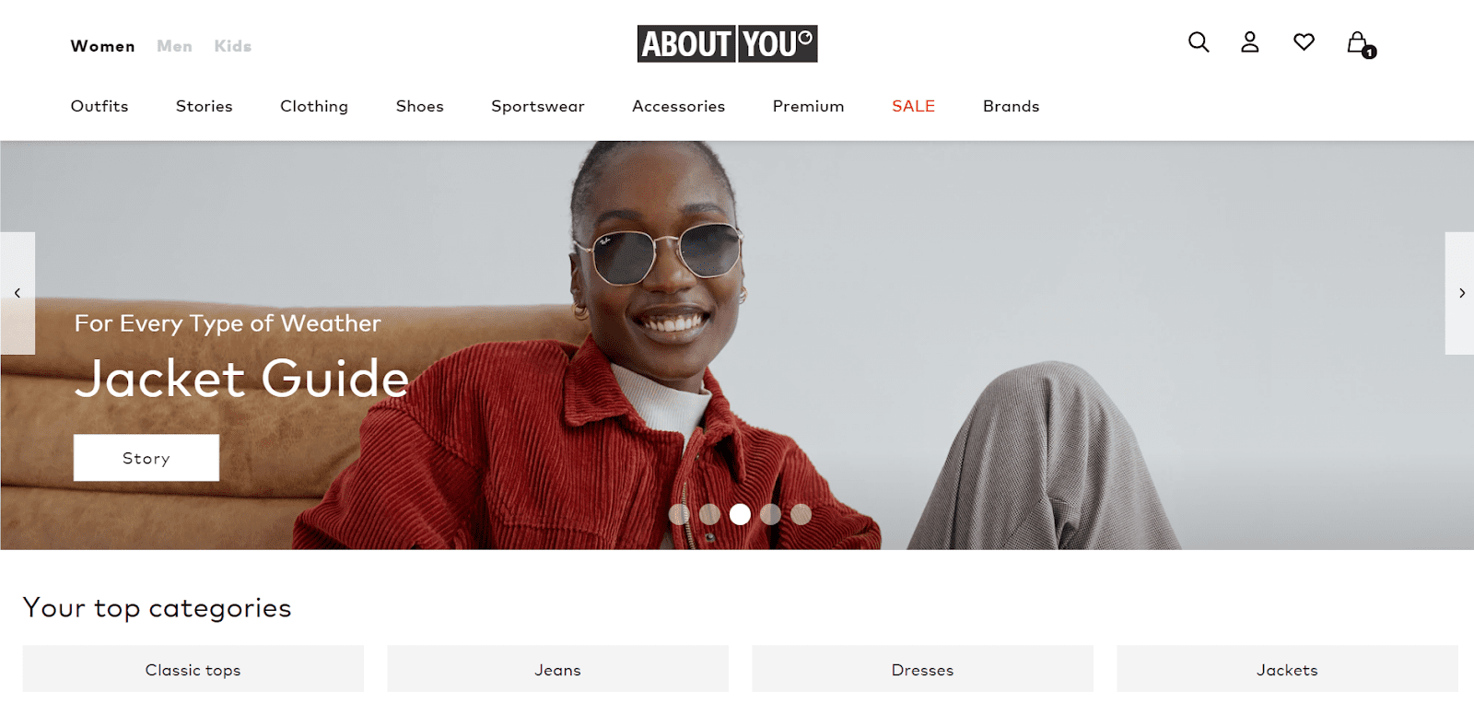Select the first carousel dot
The width and height of the screenshot is (1474, 703).
[x=679, y=514]
